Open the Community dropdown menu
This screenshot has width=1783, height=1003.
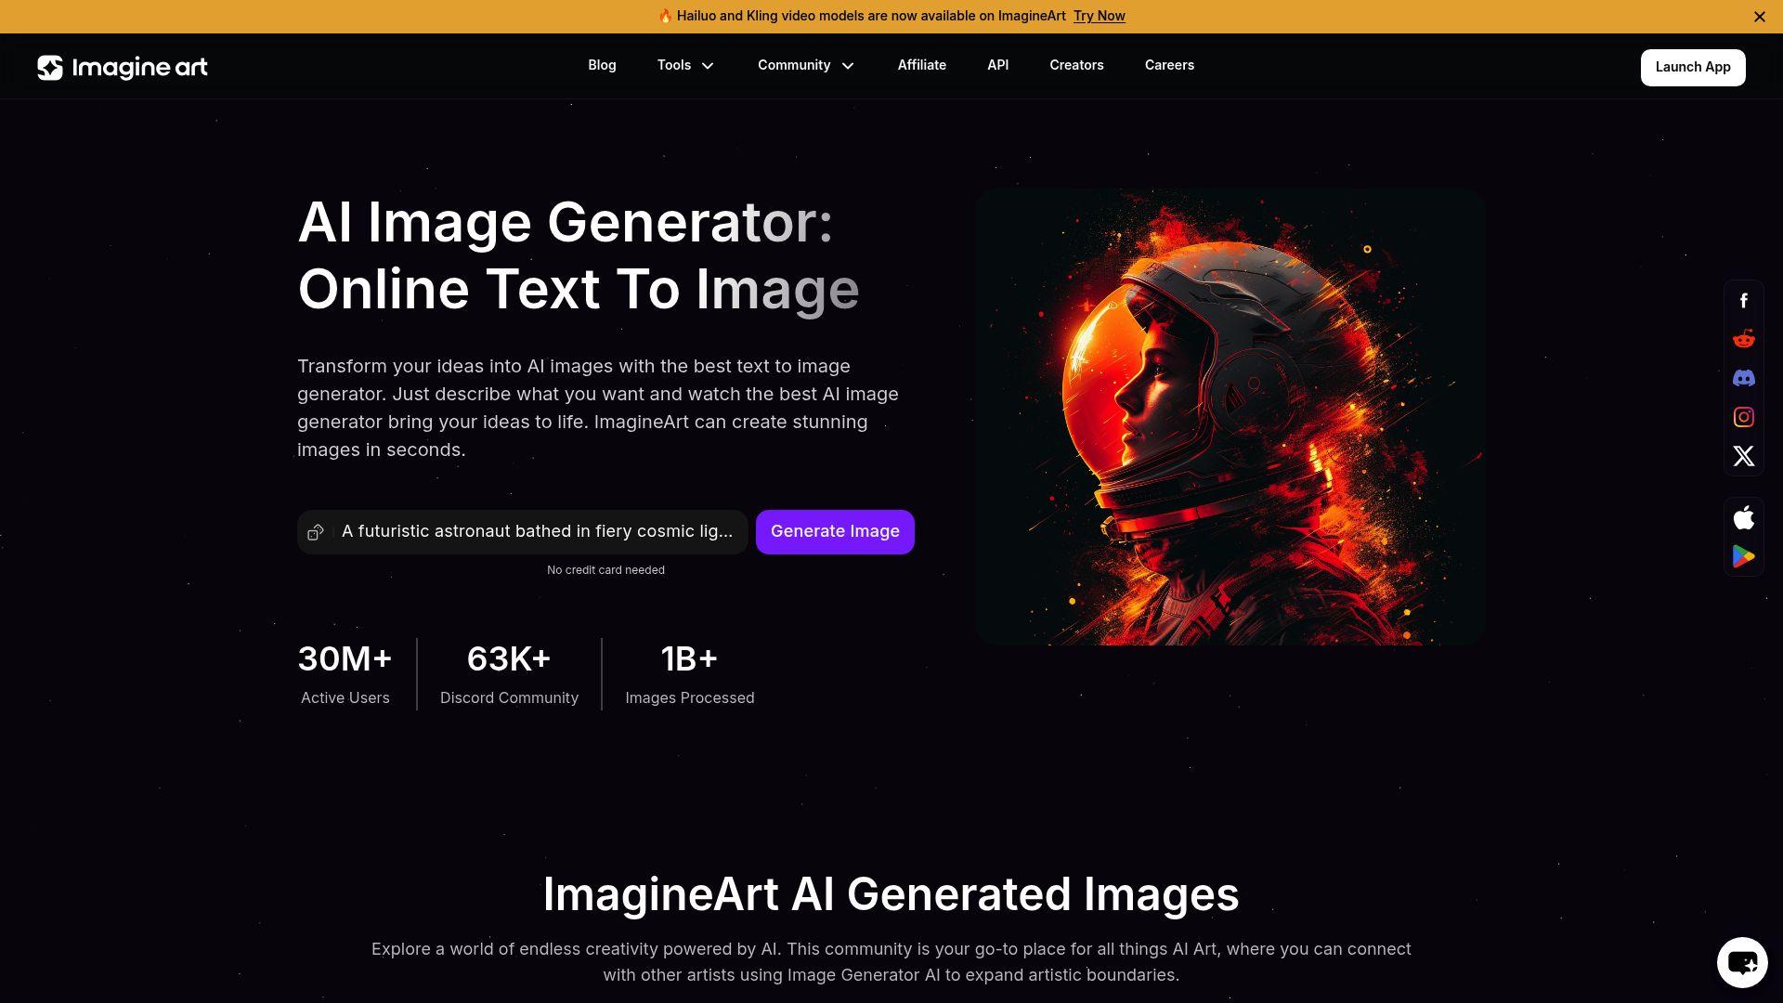coord(804,66)
